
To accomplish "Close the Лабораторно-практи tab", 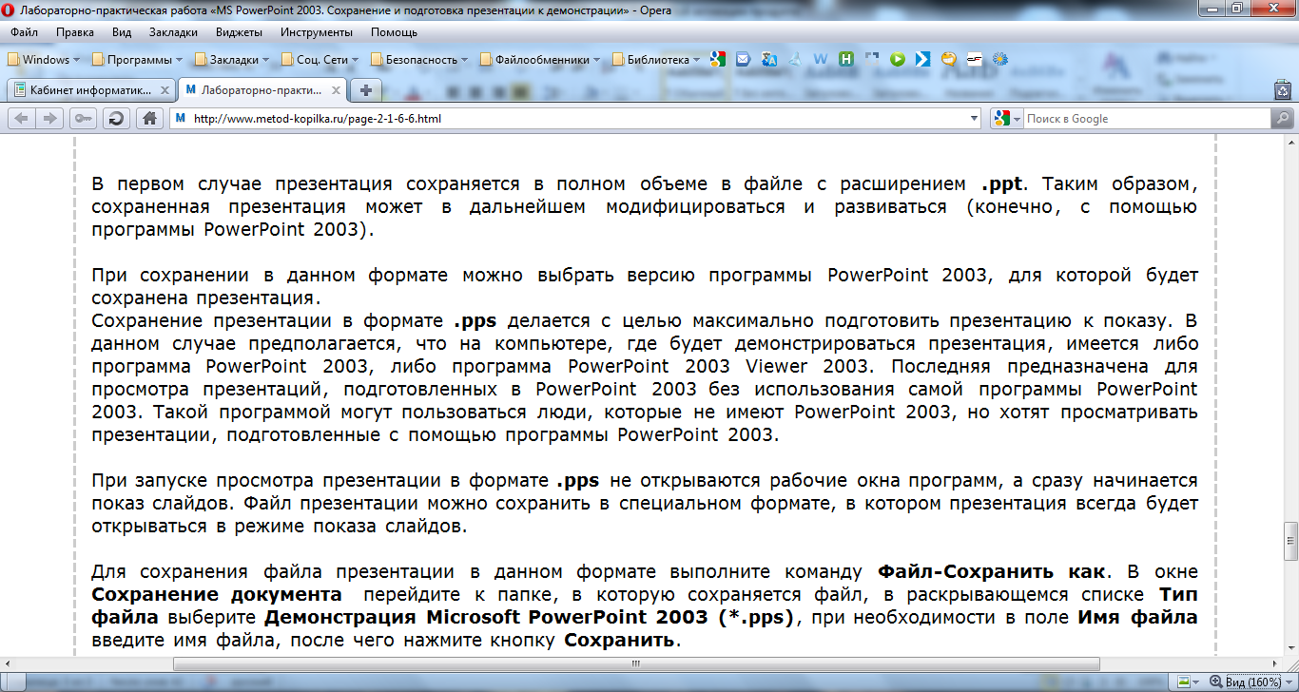I will coord(338,90).
